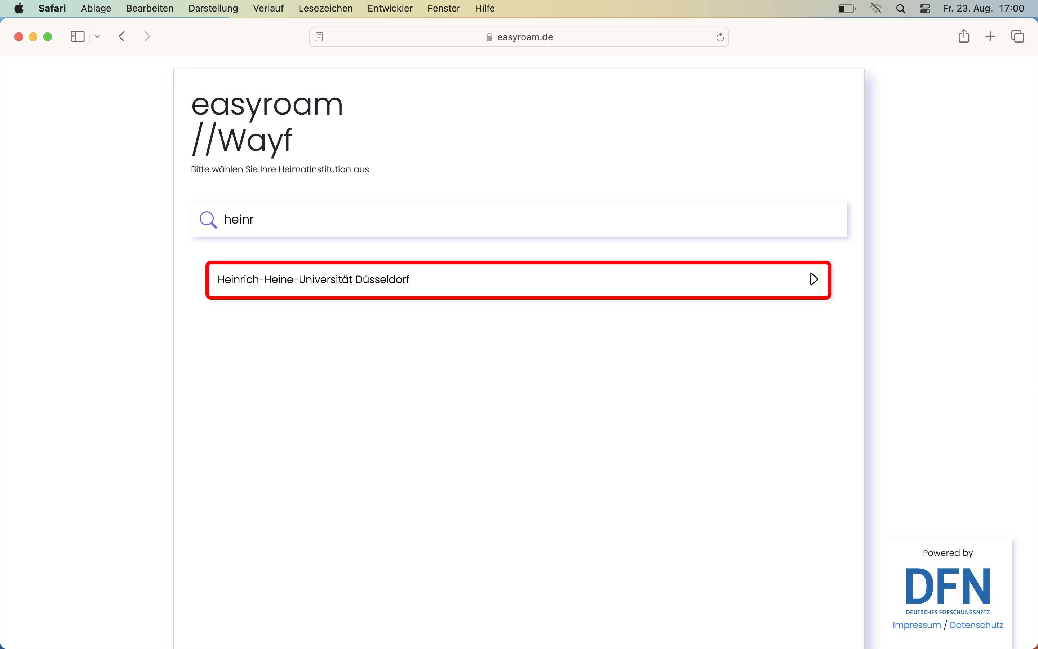Image resolution: width=1038 pixels, height=649 pixels.
Task: Click the easyroam.de address bar
Action: click(519, 37)
